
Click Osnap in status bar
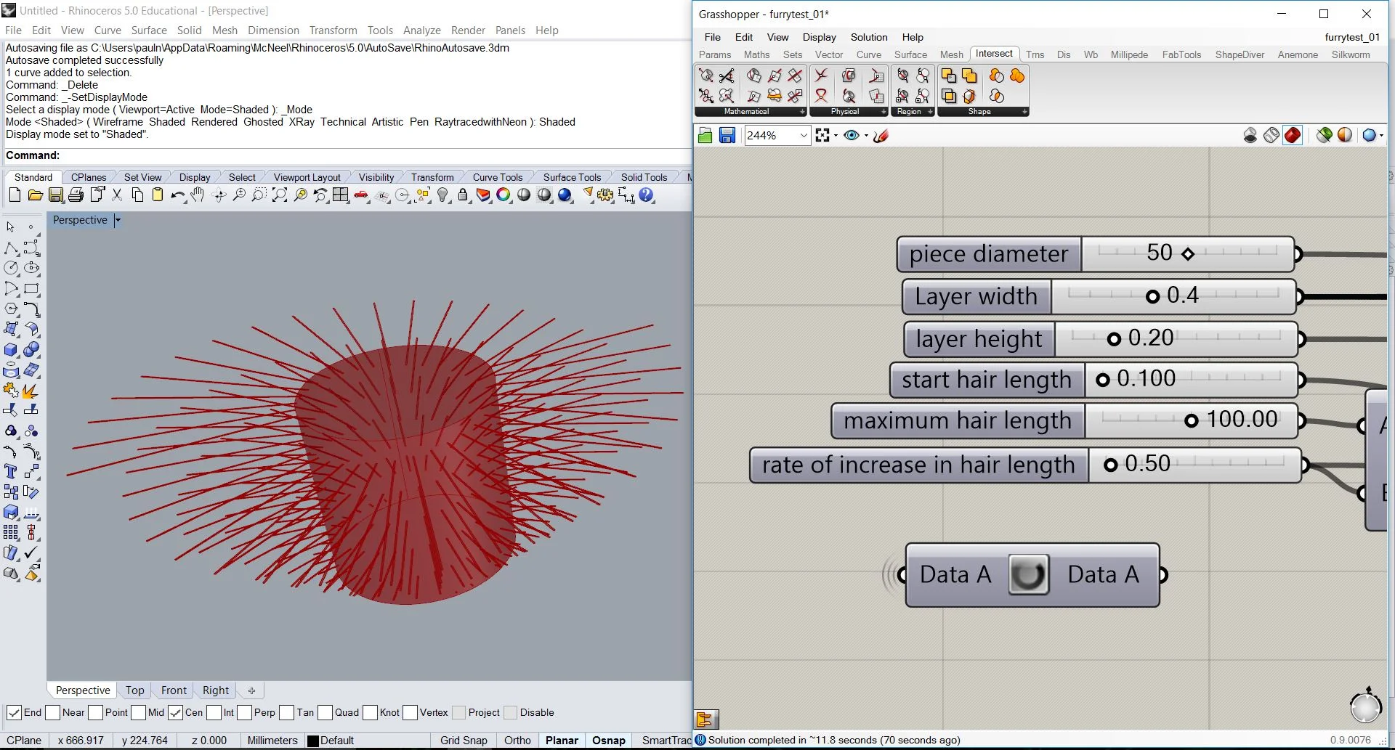609,741
